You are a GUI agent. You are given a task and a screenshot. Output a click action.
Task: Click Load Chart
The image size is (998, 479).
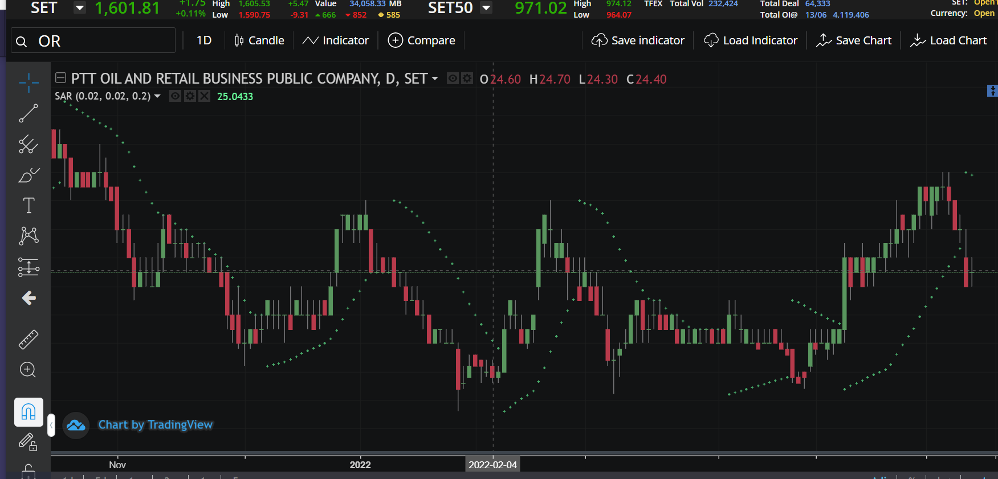pyautogui.click(x=948, y=40)
